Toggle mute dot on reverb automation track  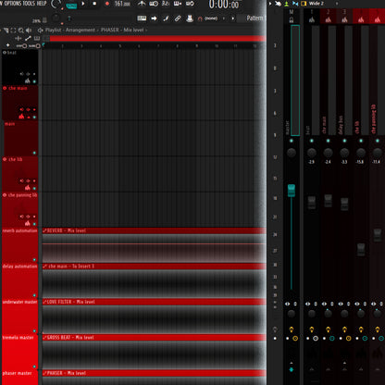point(34,260)
